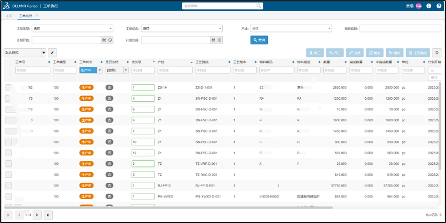Click the horizontal scrollbar under the grid
446x223 pixels.
coord(168,208)
